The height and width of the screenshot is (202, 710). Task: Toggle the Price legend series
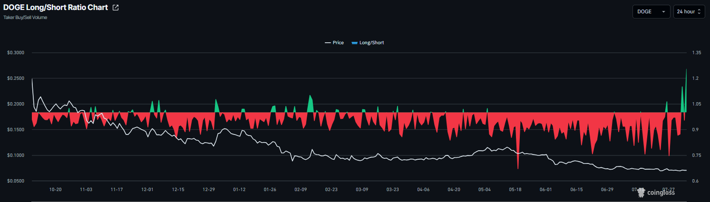[x=334, y=43]
